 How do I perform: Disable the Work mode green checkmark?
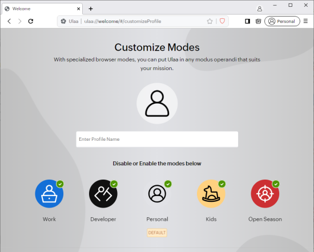pyautogui.click(x=60, y=184)
